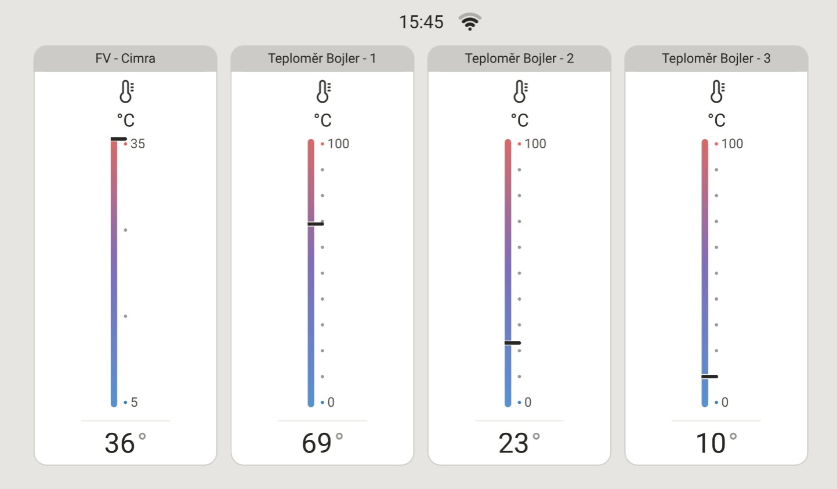This screenshot has height=489, width=837.
Task: Select the Teploměr Bojler - 2 header
Action: coord(519,59)
